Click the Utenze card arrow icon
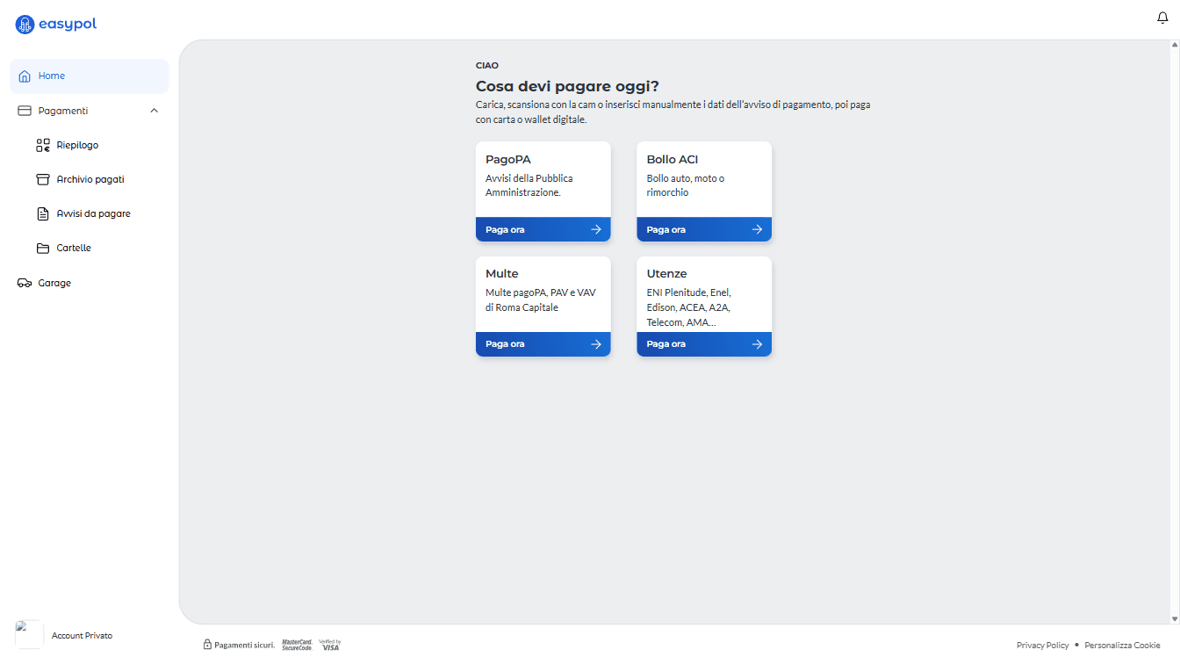The height and width of the screenshot is (664, 1180). 757,344
